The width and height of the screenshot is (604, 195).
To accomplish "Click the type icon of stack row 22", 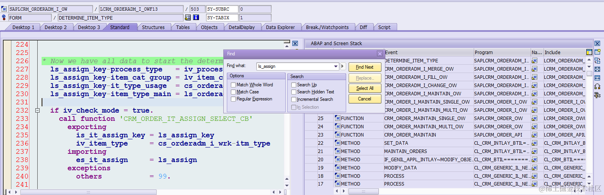I will click(338, 143).
